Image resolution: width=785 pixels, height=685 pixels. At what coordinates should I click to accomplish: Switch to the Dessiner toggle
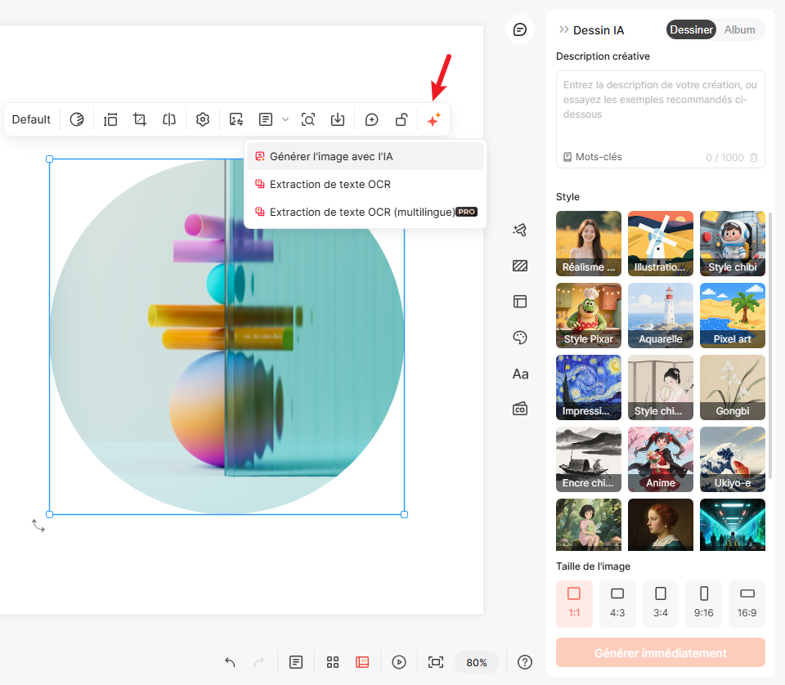pos(692,29)
